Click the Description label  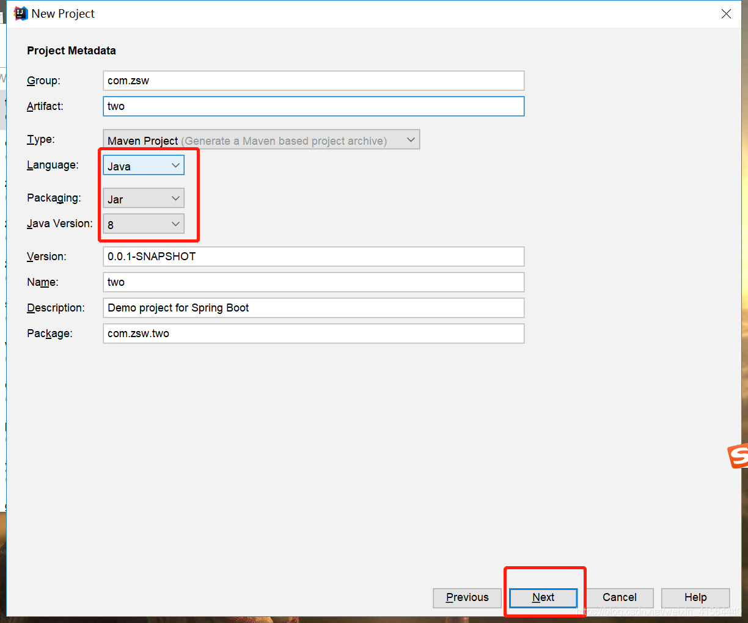click(56, 308)
